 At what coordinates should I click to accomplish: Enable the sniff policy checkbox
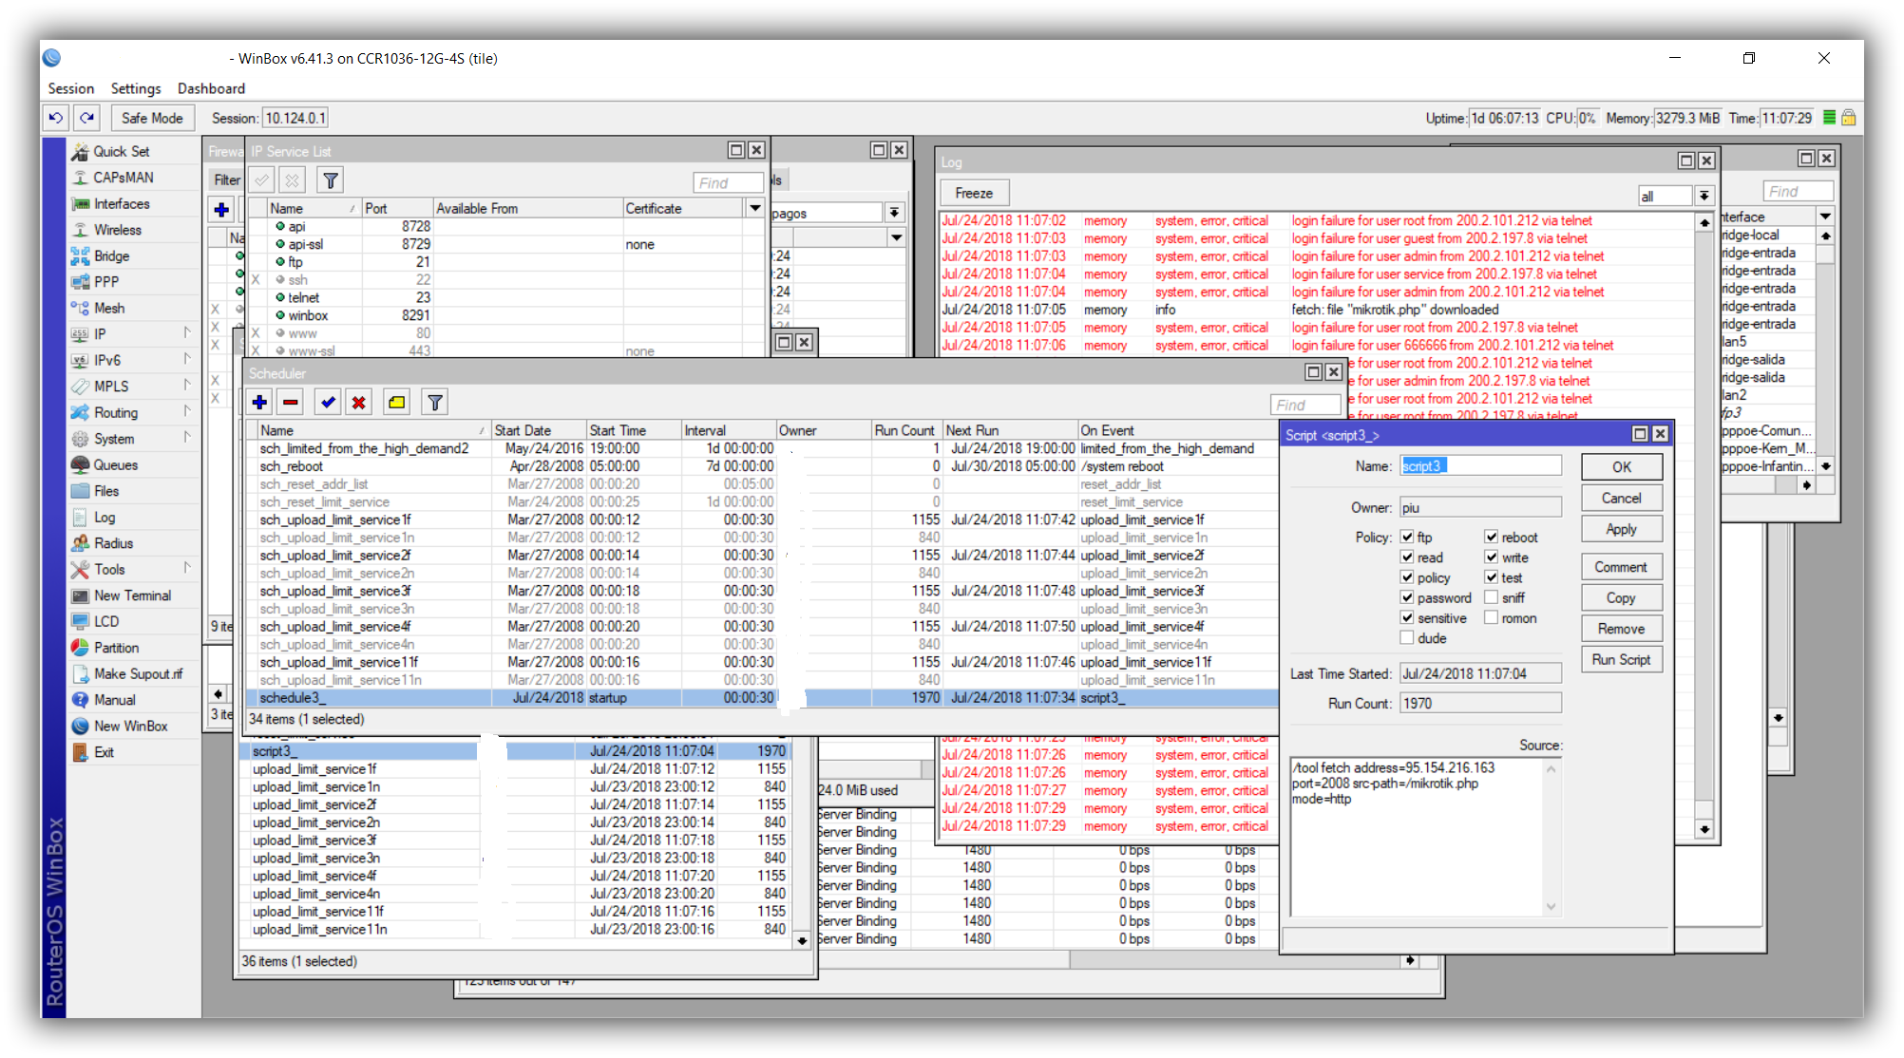(x=1492, y=597)
